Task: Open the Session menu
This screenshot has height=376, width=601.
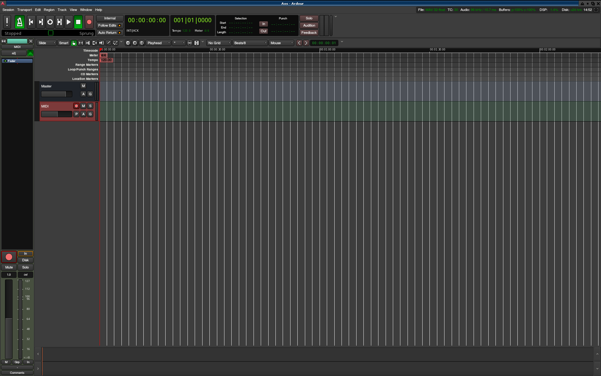Action: [8, 10]
